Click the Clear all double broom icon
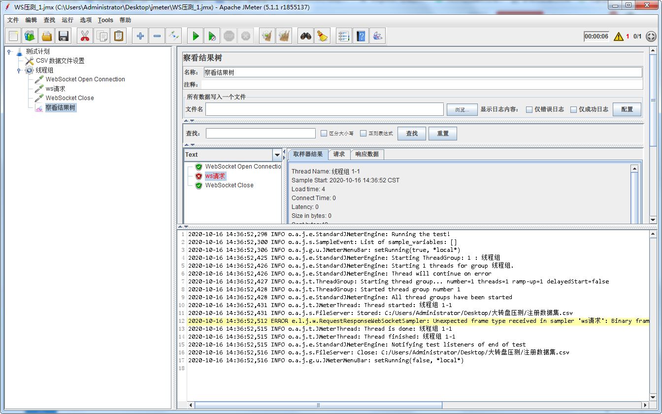This screenshot has width=662, height=414. click(284, 36)
